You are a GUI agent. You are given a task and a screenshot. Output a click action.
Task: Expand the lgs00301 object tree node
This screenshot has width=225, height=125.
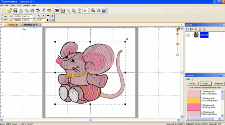(x=188, y=35)
